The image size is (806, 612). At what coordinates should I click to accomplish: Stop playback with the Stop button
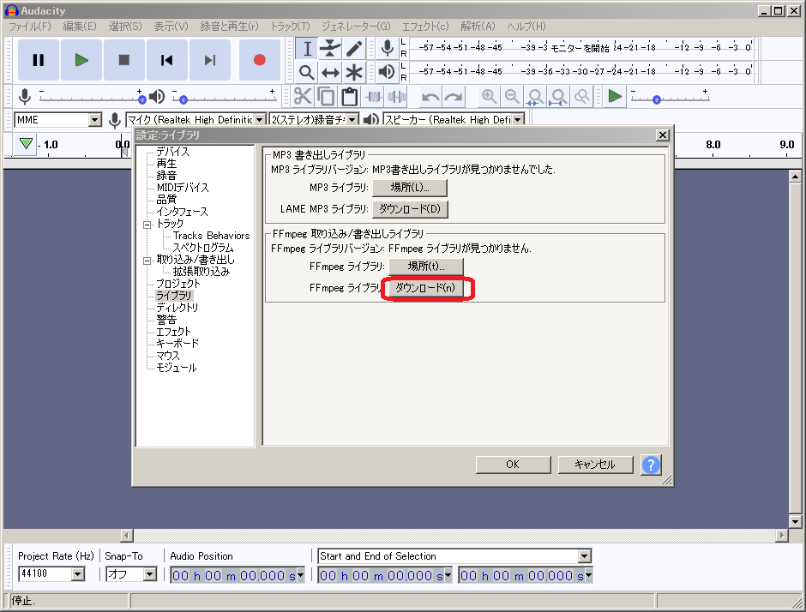123,60
